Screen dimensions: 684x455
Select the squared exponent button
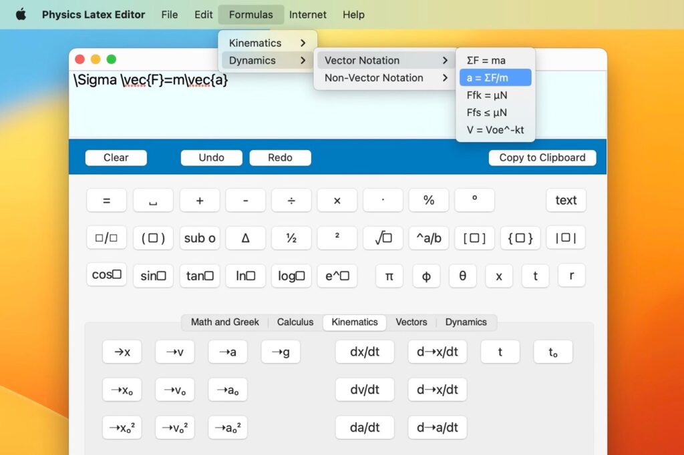click(337, 238)
